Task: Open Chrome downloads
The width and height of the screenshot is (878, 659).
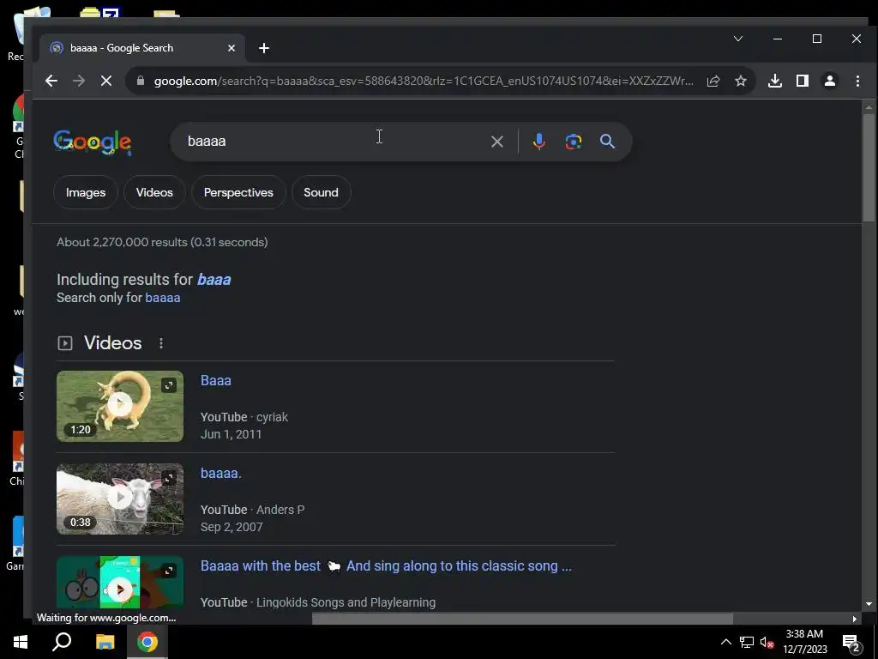Action: point(775,82)
